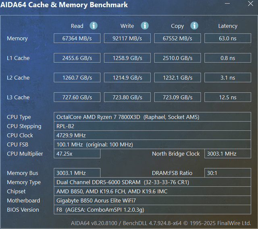The image size is (258, 229).
Task: Click the DRAM:FSB Ratio value
Action: 227,173
